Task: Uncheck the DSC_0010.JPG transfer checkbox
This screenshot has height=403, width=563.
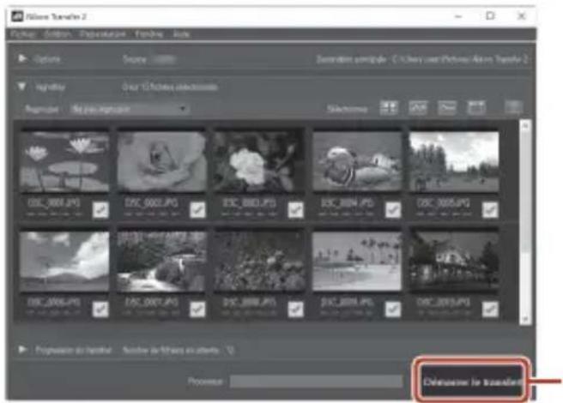Action: 490,309
